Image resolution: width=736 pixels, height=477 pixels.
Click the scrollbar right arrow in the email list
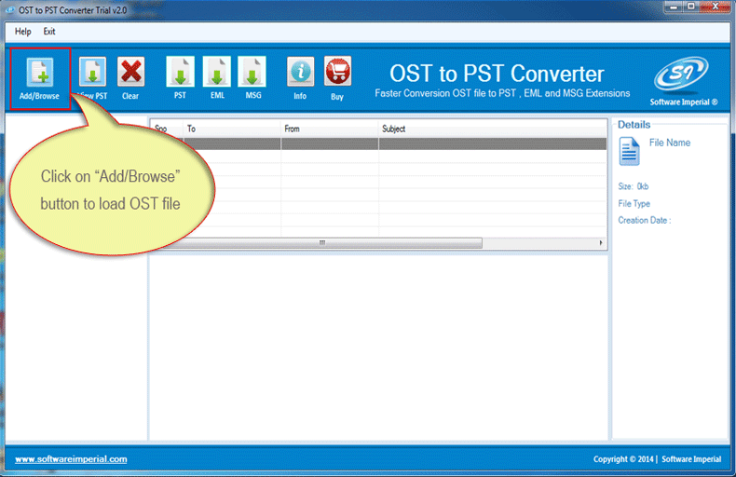click(601, 243)
